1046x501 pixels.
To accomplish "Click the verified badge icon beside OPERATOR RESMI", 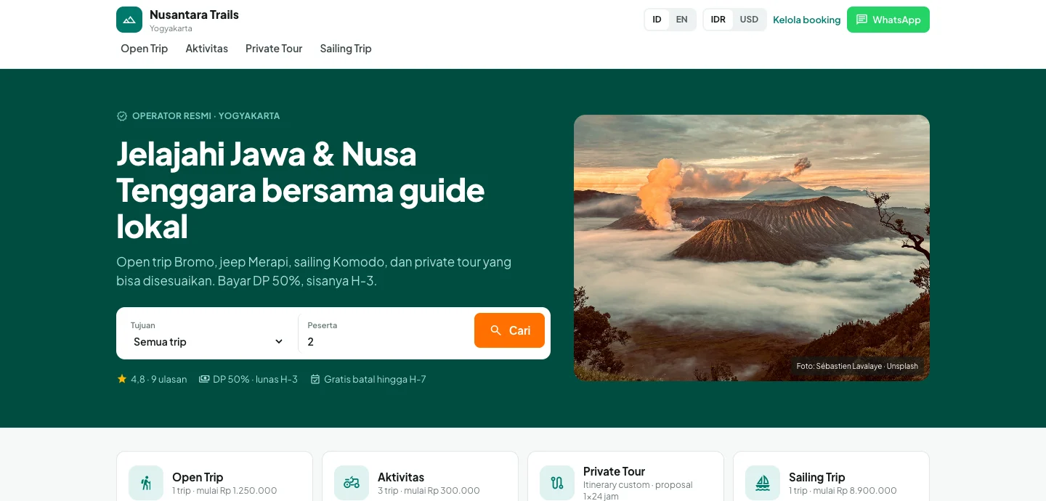I will [122, 116].
